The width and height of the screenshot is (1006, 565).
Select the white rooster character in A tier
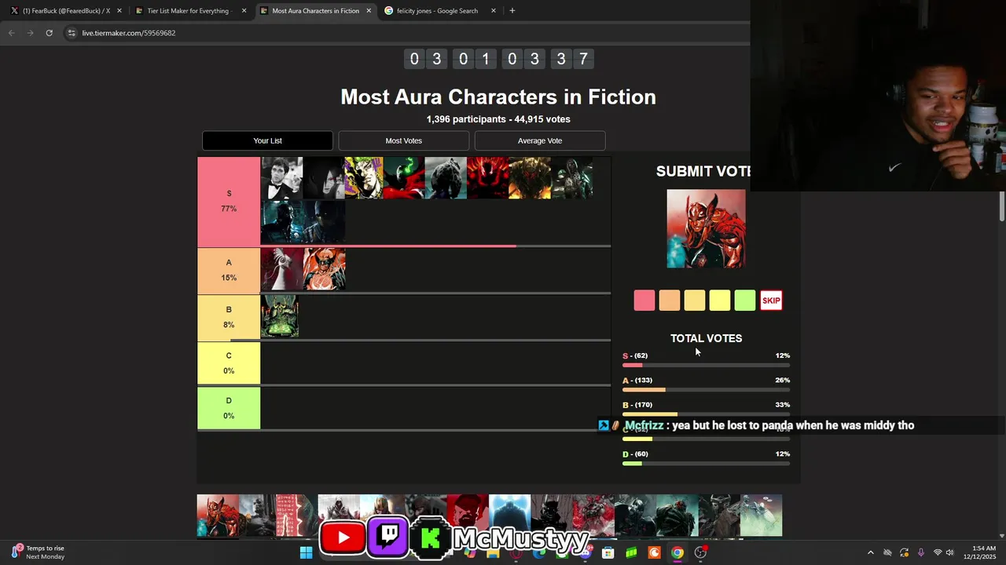(282, 269)
